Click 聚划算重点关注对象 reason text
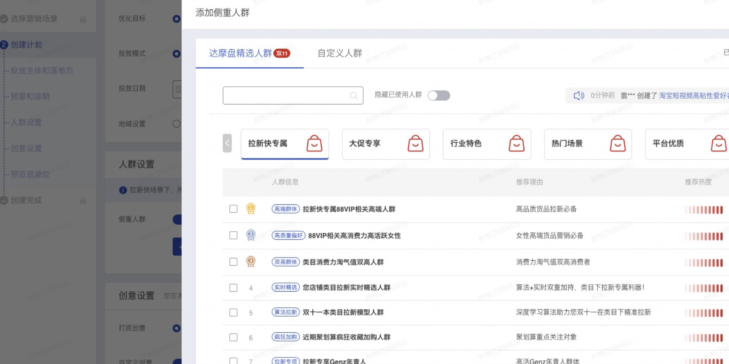The height and width of the screenshot is (364, 729). click(547, 337)
